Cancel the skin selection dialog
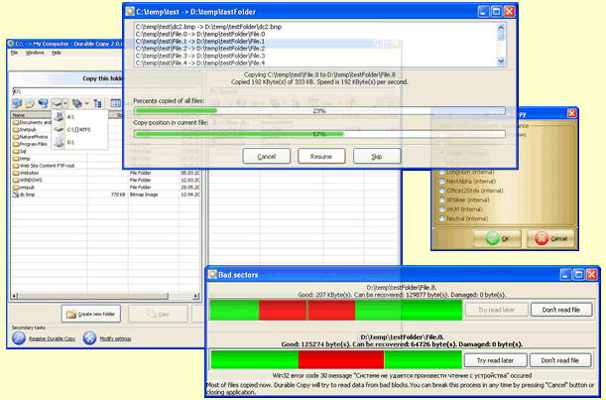 (x=550, y=238)
